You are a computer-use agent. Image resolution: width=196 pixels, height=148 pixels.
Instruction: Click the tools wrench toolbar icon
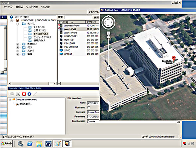[x=18, y=94]
